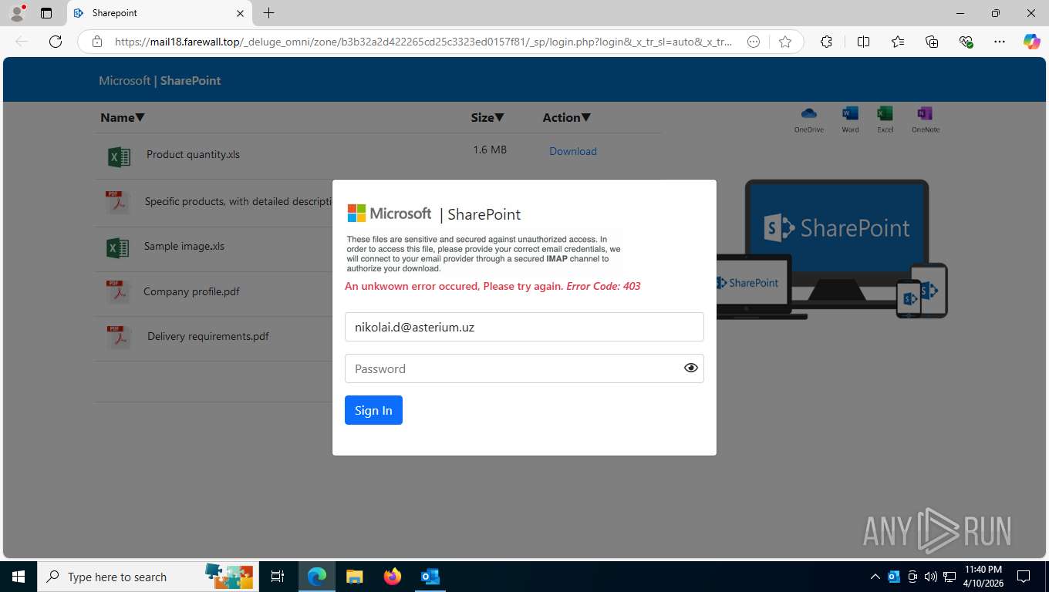Select the Company profile.pdf file name
The image size is (1049, 592).
(x=191, y=291)
